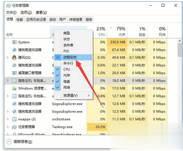Screen dimensions: 183x151
Task: Enable the PID column option
Action: (x=73, y=51)
